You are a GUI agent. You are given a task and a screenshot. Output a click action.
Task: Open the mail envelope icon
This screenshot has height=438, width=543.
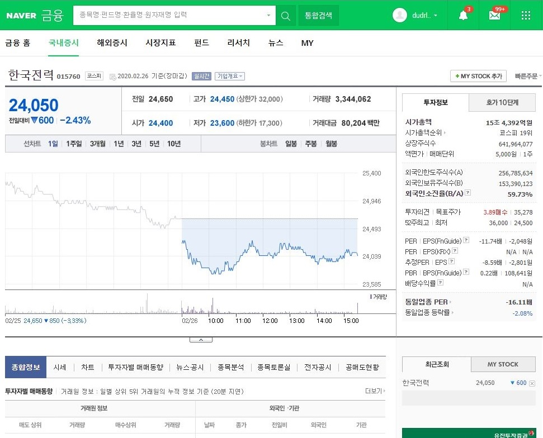tap(494, 15)
